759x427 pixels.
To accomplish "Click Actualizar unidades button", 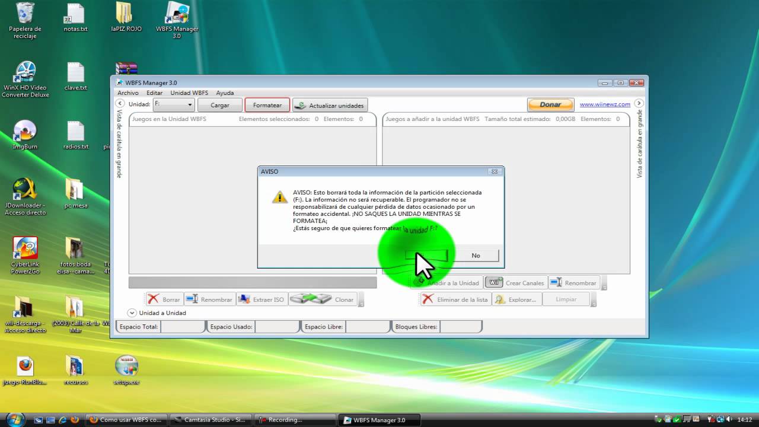I will [330, 105].
